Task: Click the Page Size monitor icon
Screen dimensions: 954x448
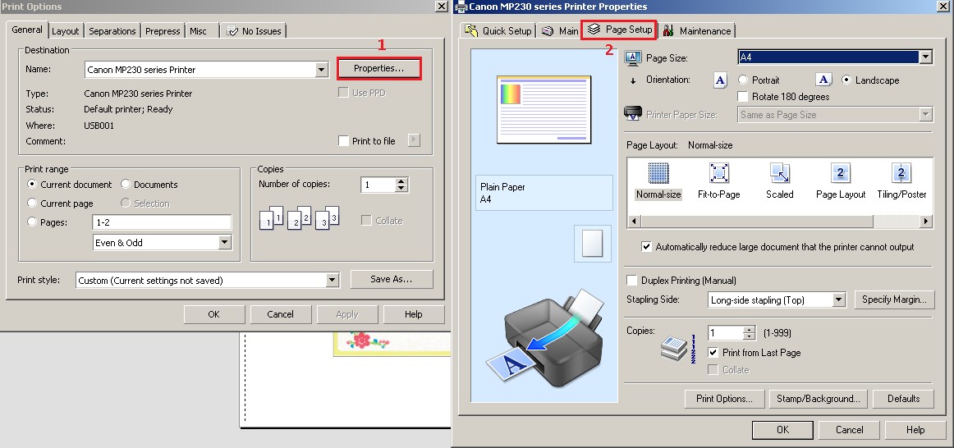Action: click(x=633, y=57)
